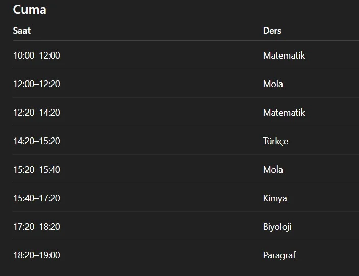Click the Cuma heading
Viewport: 359px width, 276px height.
click(30, 9)
